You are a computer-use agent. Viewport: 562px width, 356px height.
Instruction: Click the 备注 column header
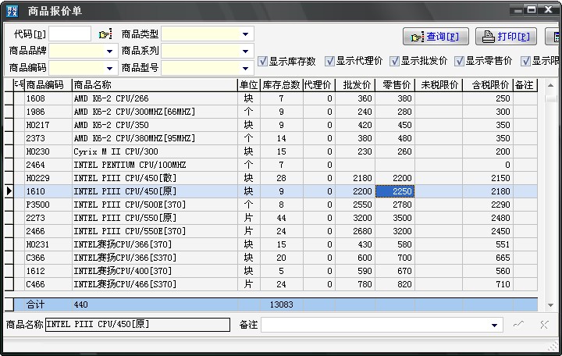click(x=525, y=85)
